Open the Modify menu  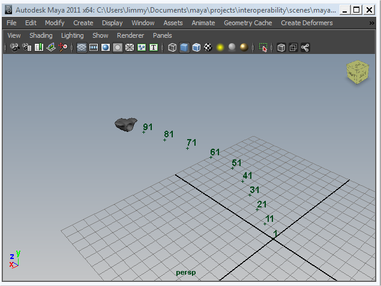point(55,23)
